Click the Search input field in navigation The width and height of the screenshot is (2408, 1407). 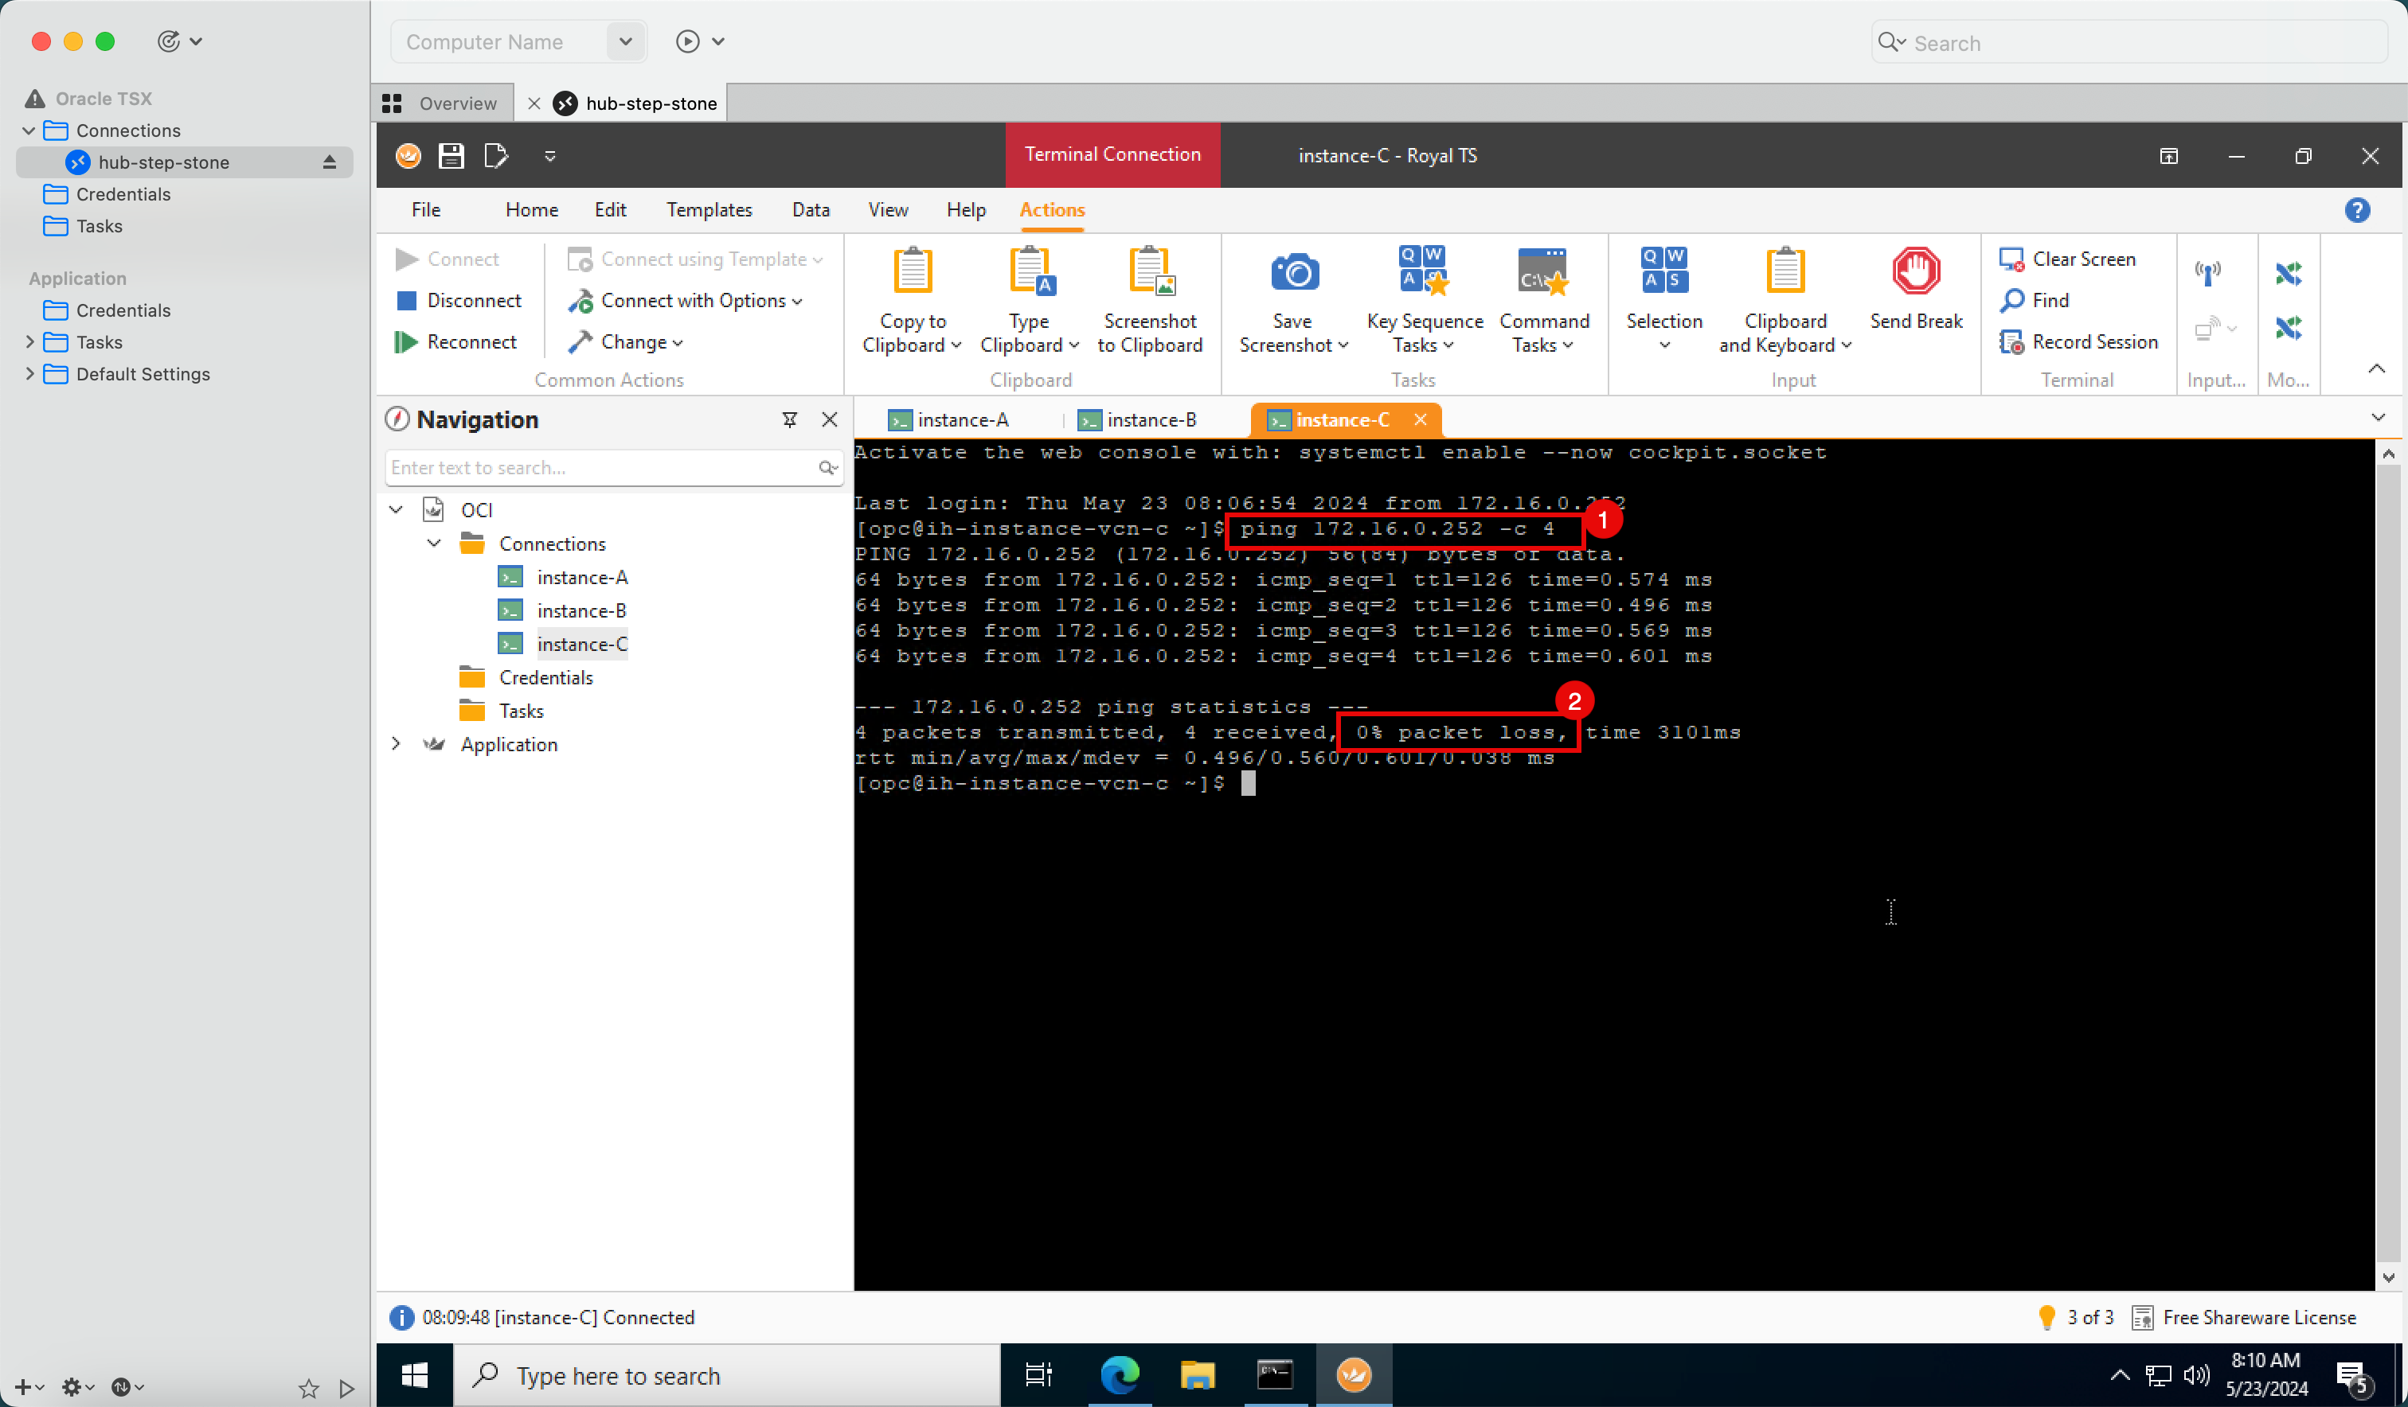(x=610, y=466)
